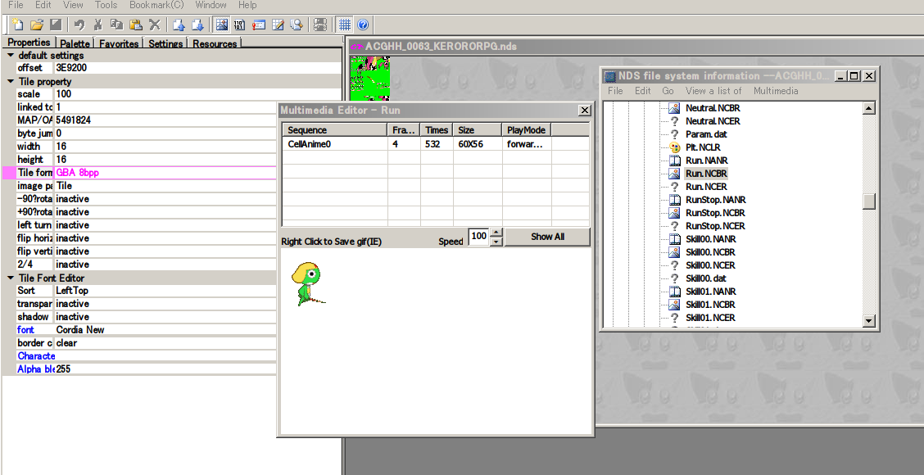Collapse the default settings section
Image resolution: width=924 pixels, height=475 pixels.
tap(11, 55)
